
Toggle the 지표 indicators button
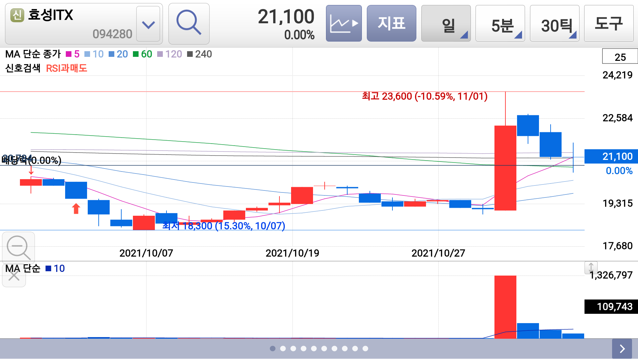coord(391,23)
